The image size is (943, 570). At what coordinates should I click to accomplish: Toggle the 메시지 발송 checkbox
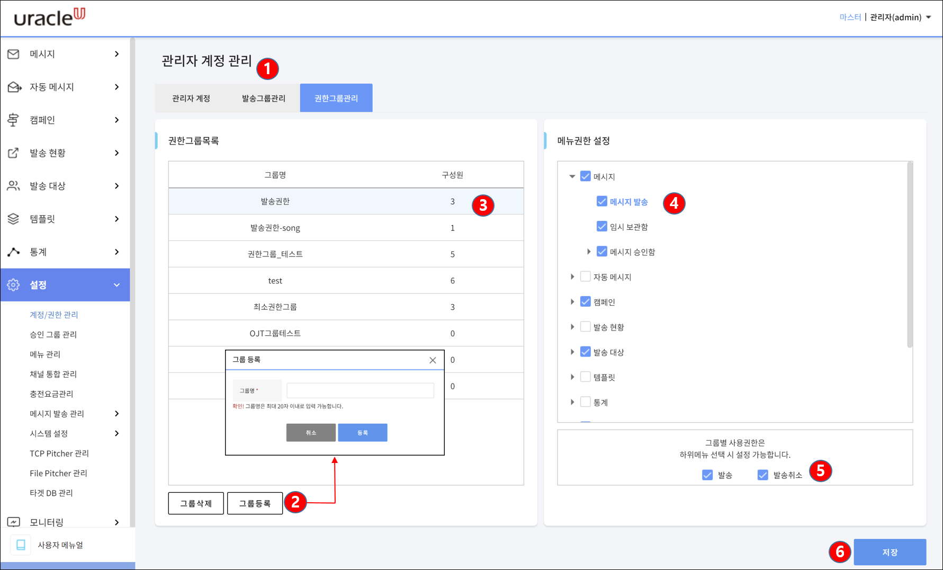pyautogui.click(x=602, y=201)
